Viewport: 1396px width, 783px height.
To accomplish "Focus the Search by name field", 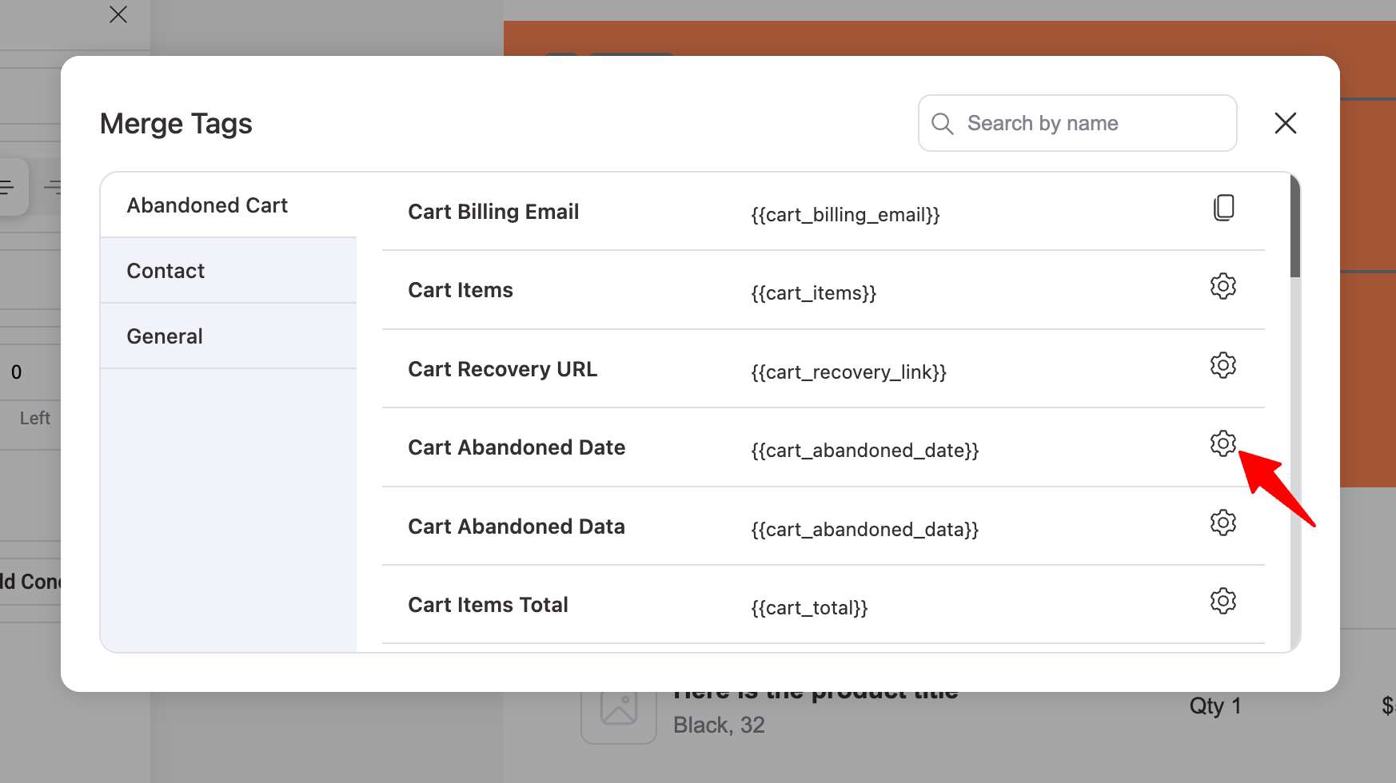I will pyautogui.click(x=1092, y=124).
